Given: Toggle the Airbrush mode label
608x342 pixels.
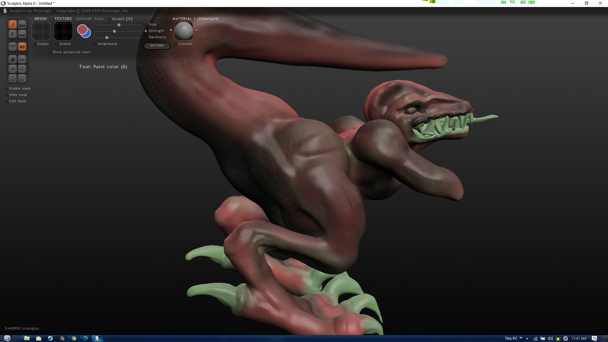Looking at the screenshot, I should 84,19.
